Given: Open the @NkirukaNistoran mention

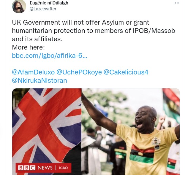Looking at the screenshot, I should click(x=39, y=81).
